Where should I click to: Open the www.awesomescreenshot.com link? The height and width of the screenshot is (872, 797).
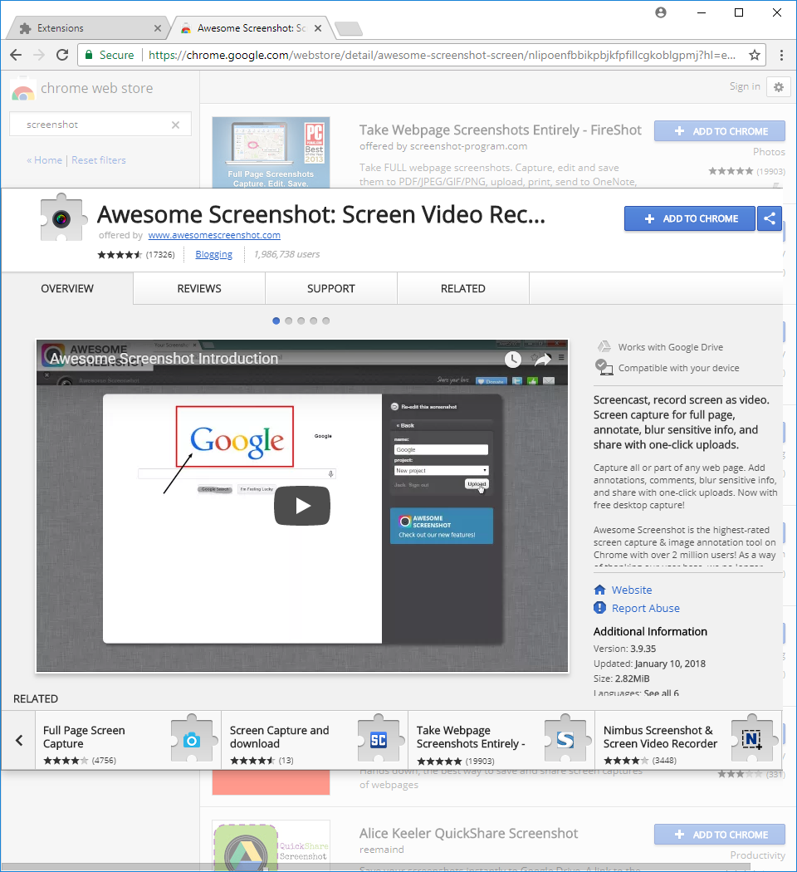tap(214, 235)
